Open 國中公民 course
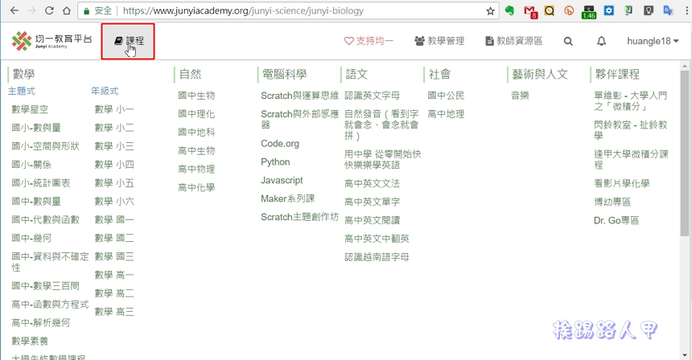Image resolution: width=692 pixels, height=360 pixels. (447, 96)
